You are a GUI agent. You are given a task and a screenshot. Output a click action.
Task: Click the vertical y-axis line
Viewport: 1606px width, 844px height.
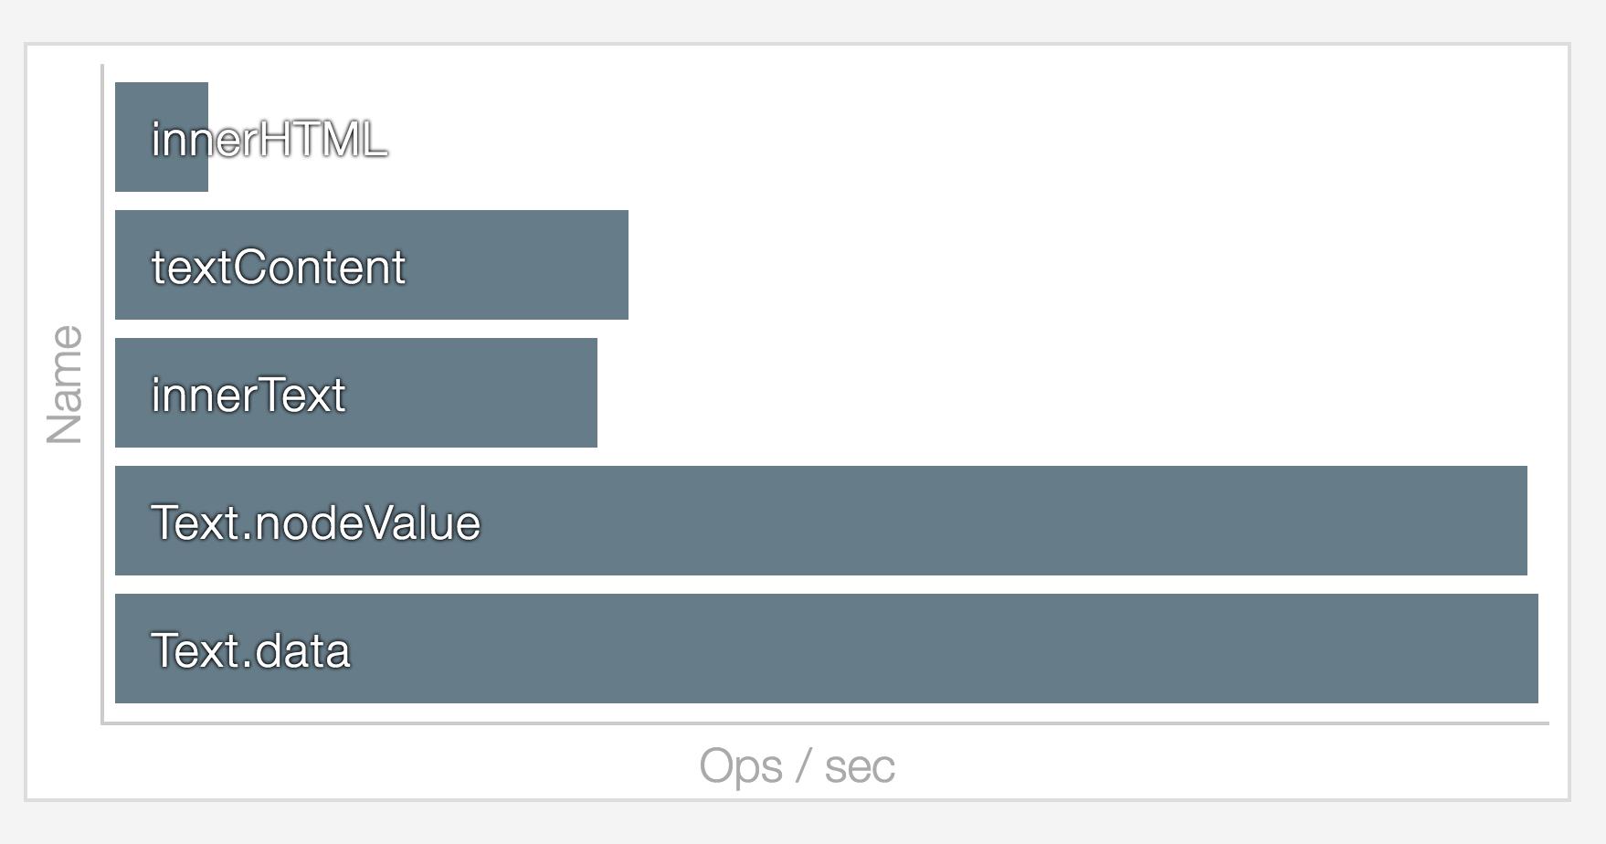point(102,394)
